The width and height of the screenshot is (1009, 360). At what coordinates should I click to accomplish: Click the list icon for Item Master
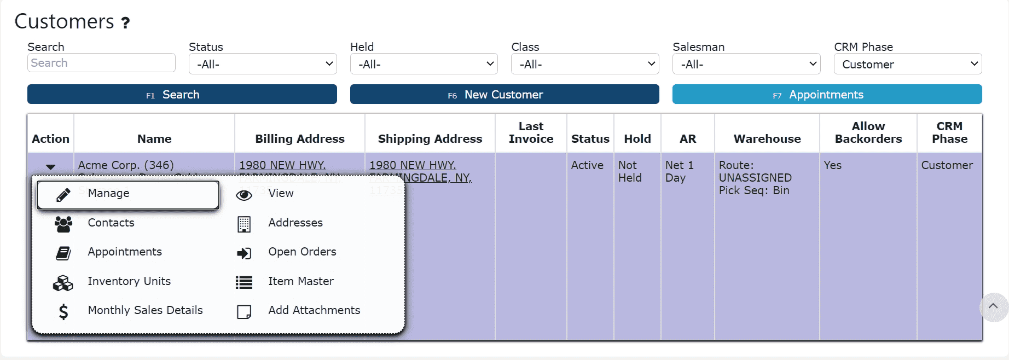(x=244, y=282)
